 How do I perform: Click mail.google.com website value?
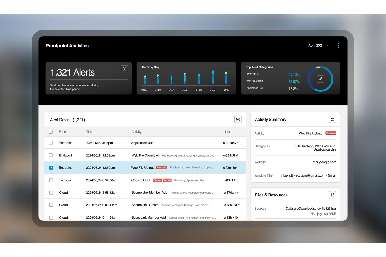point(324,162)
